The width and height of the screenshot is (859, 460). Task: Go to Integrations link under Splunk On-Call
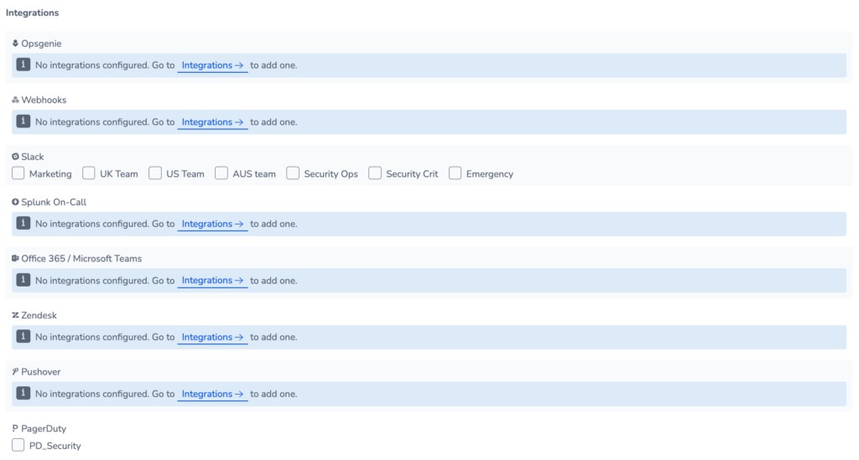[x=212, y=224]
